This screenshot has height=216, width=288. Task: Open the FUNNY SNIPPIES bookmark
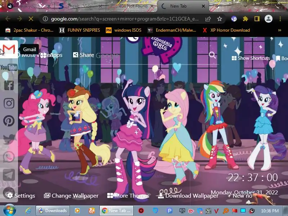(80, 30)
